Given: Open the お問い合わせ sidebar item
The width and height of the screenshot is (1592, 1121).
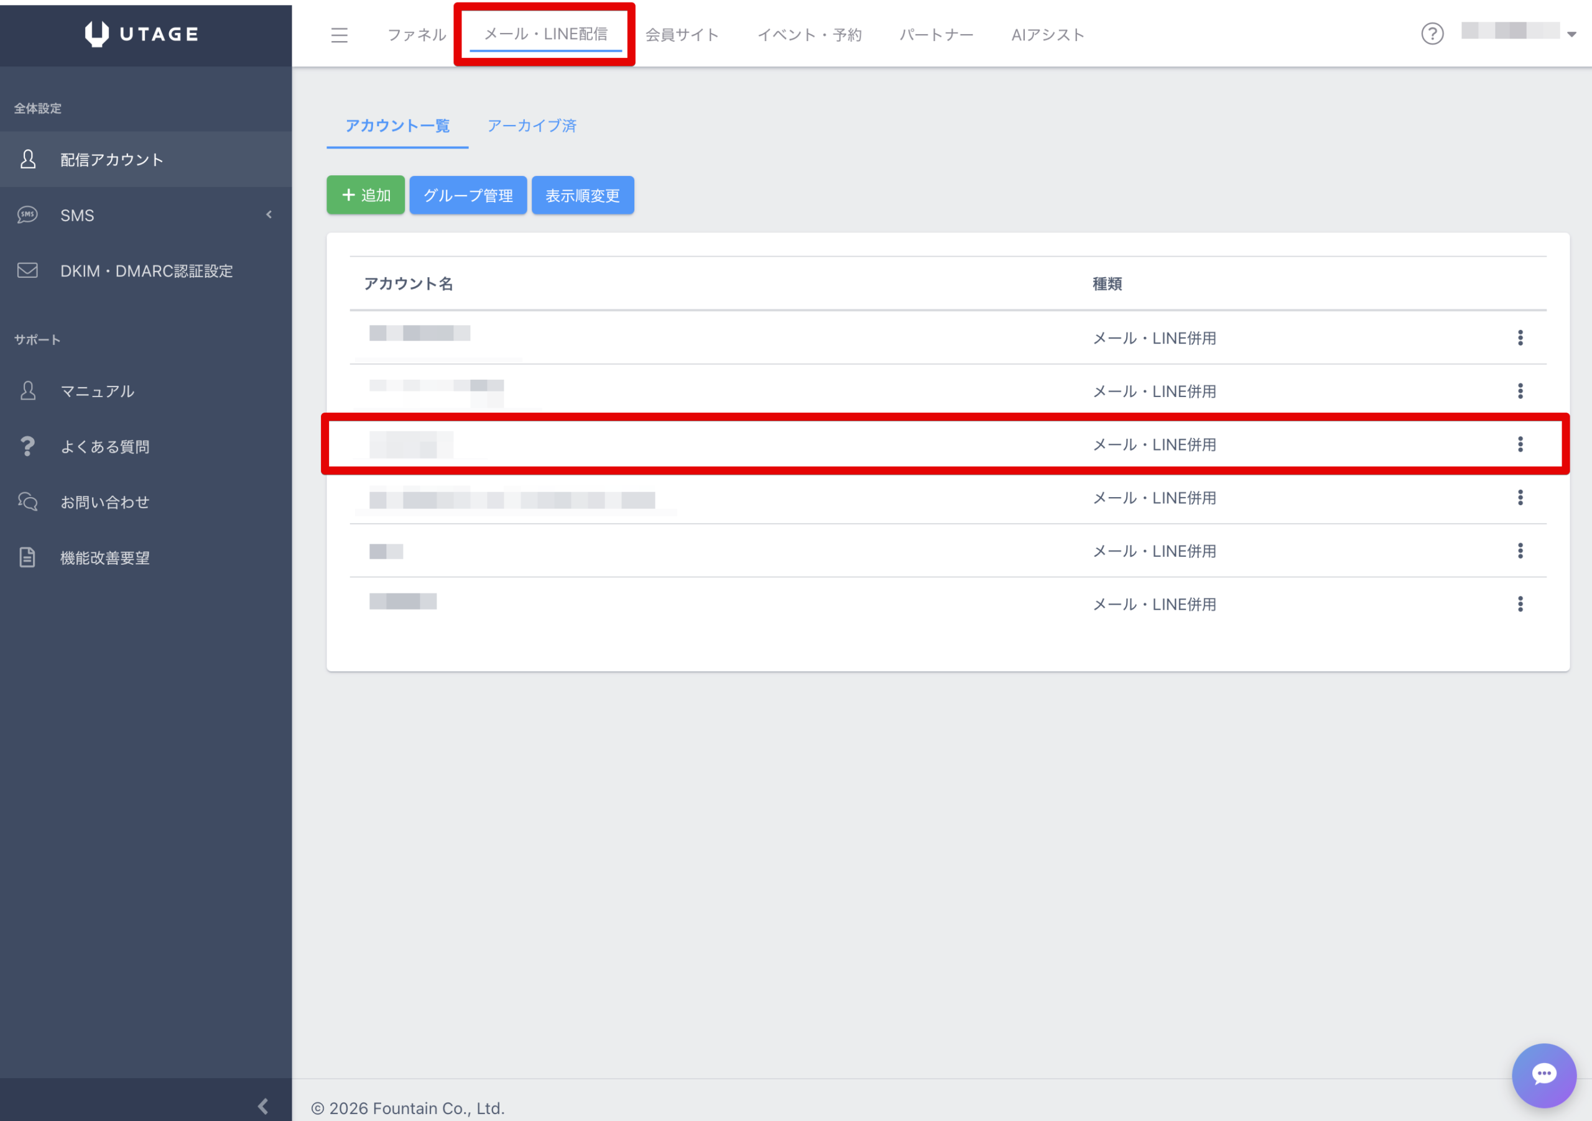Looking at the screenshot, I should (x=104, y=502).
